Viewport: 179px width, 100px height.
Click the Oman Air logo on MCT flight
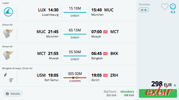8,55
